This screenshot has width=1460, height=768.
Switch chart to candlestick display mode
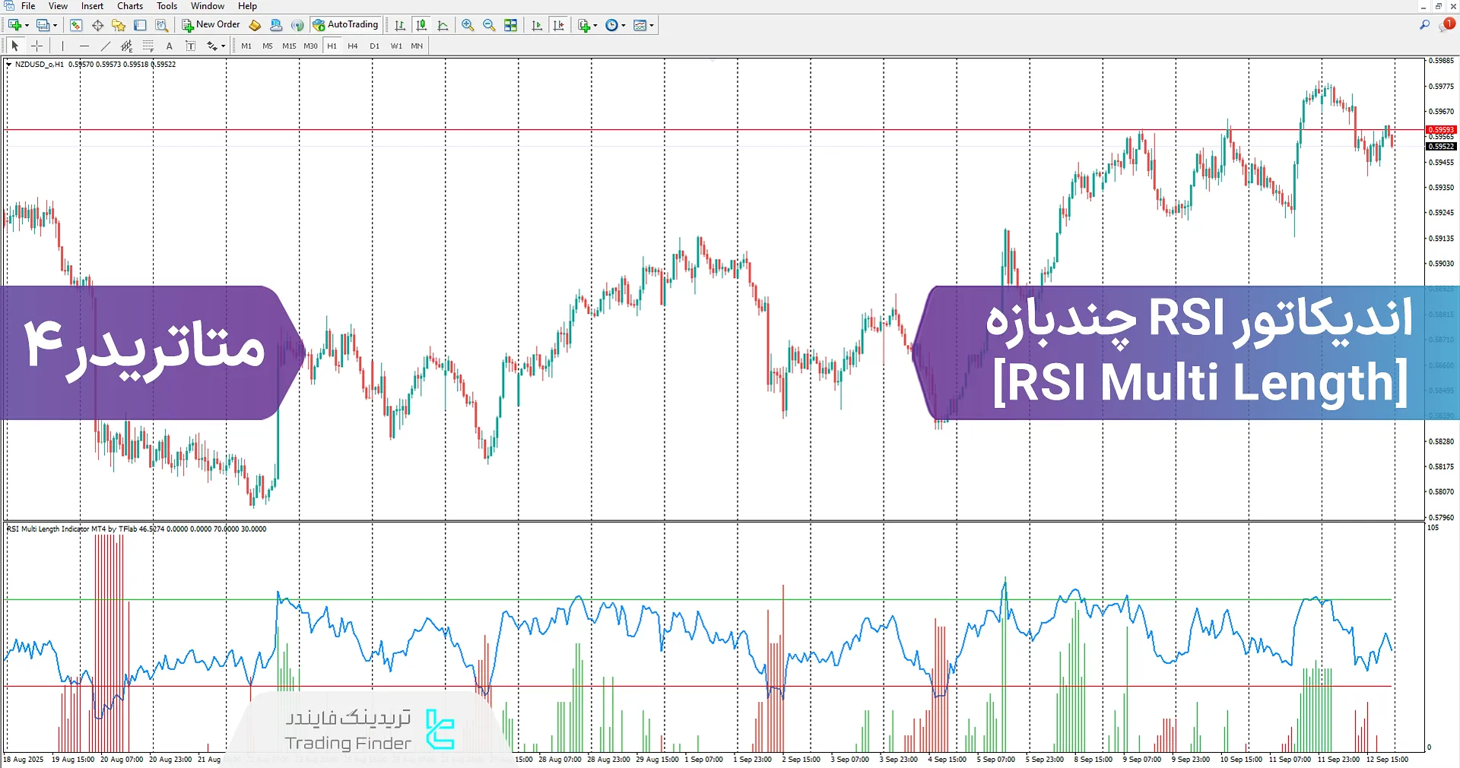422,24
